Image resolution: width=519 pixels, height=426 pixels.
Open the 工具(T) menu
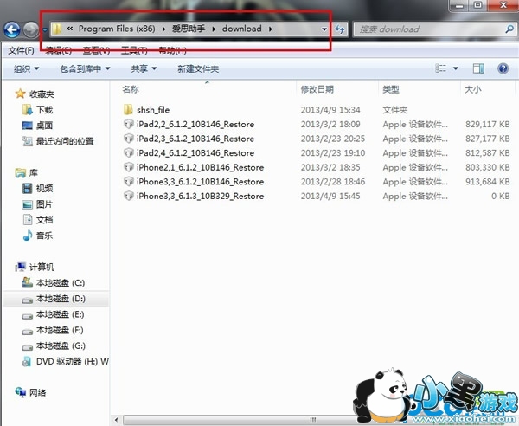134,50
